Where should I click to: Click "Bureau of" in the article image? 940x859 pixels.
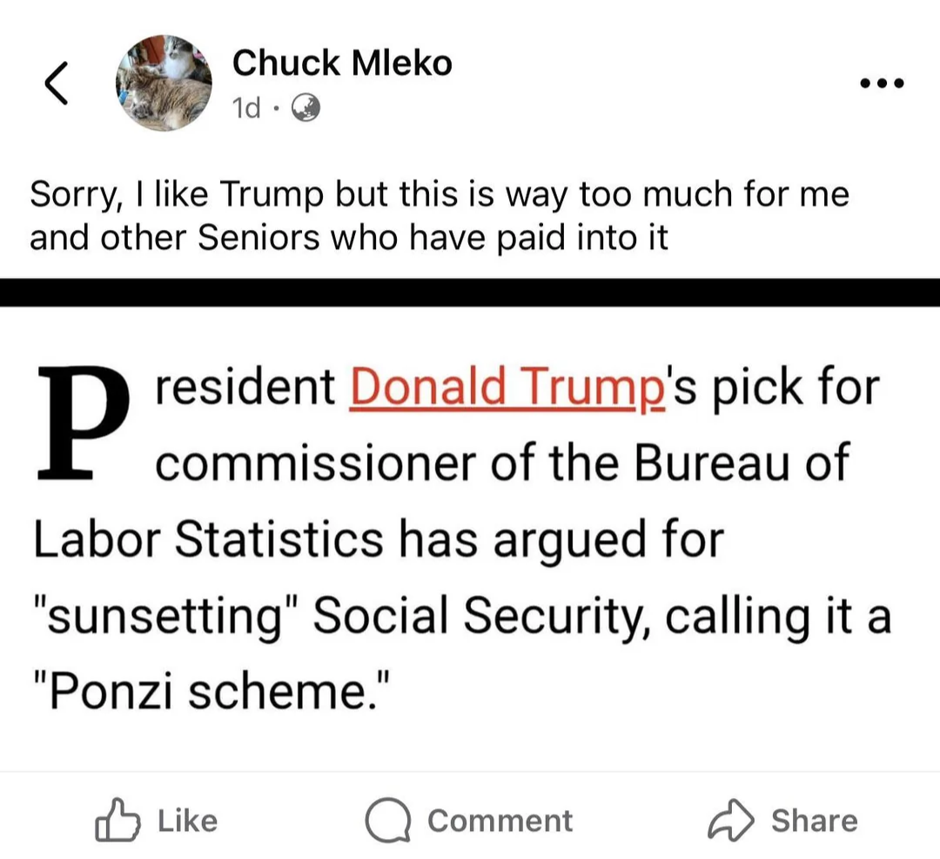pos(740,462)
